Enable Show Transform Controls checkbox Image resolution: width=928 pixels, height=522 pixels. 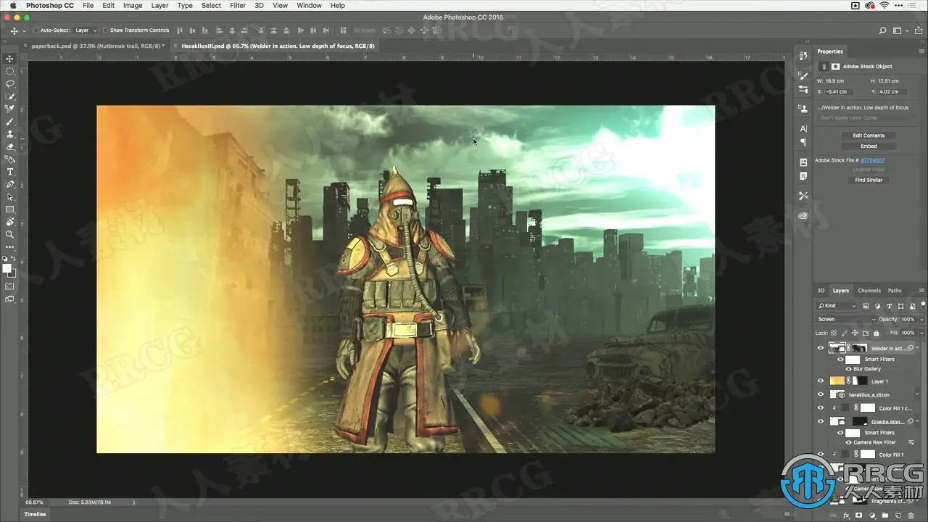click(x=105, y=30)
